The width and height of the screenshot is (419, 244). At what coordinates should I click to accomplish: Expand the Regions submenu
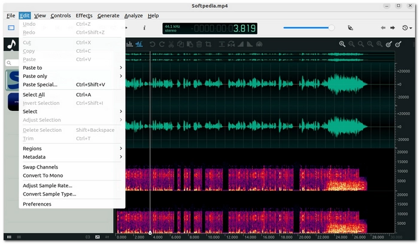click(x=72, y=149)
